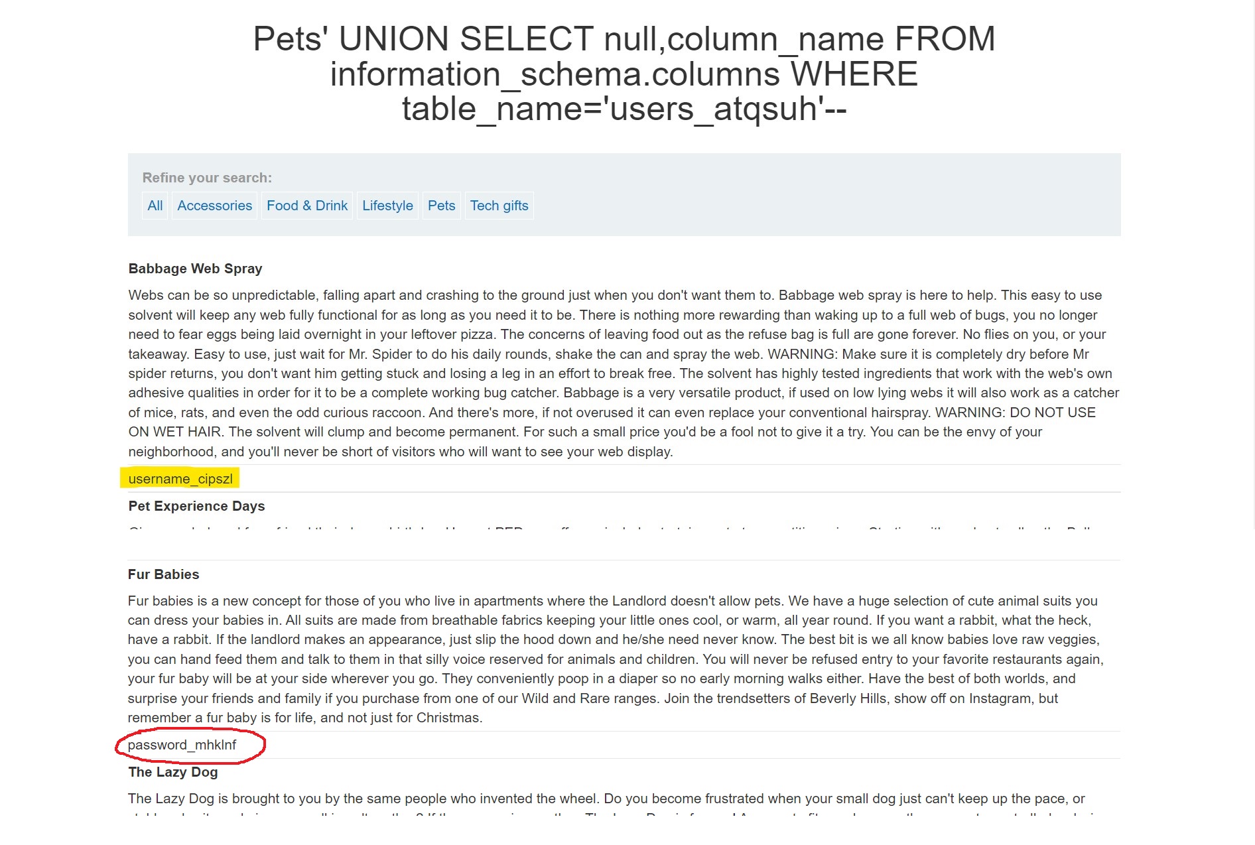This screenshot has width=1255, height=845.
Task: Click The Lazy Dog description text
Action: click(606, 799)
